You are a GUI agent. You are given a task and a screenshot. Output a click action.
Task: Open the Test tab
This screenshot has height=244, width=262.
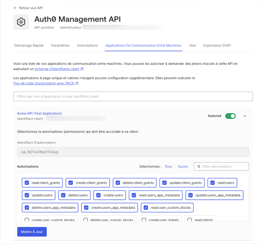(x=192, y=46)
